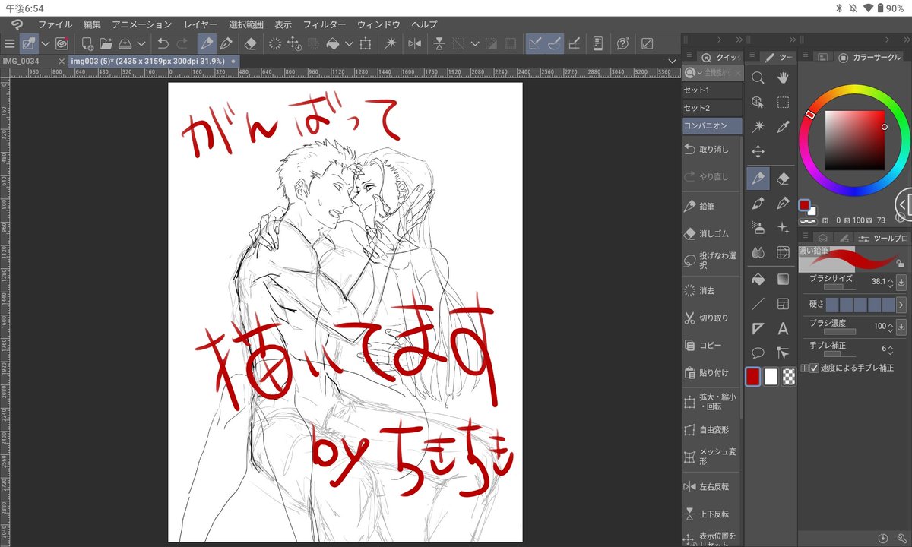Click 消しゴム in quick access

[x=711, y=233]
